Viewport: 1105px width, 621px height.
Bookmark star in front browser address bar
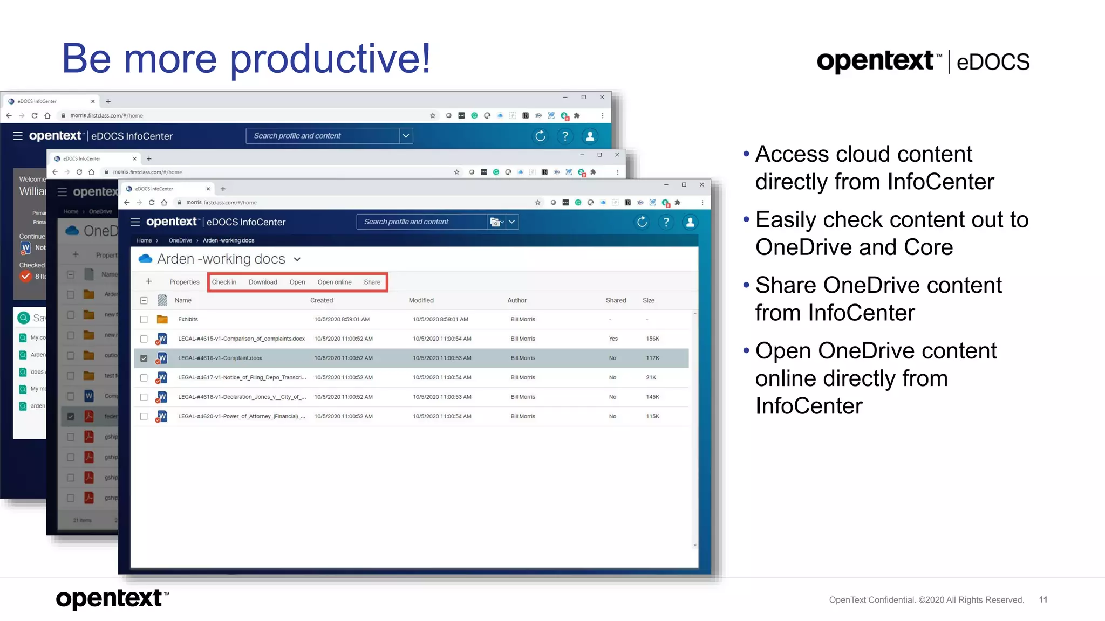(537, 203)
